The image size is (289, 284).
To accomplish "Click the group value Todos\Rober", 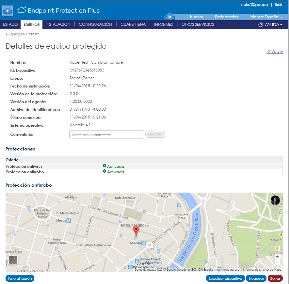I will tap(82, 78).
